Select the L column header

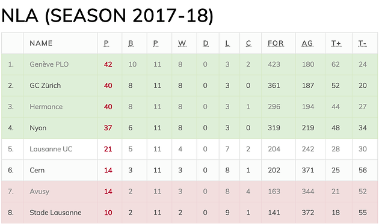(x=227, y=43)
